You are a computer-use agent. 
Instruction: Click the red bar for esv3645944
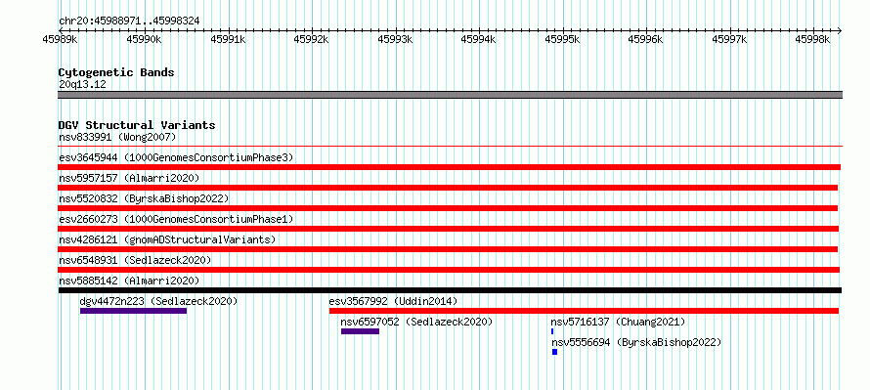coord(450,167)
